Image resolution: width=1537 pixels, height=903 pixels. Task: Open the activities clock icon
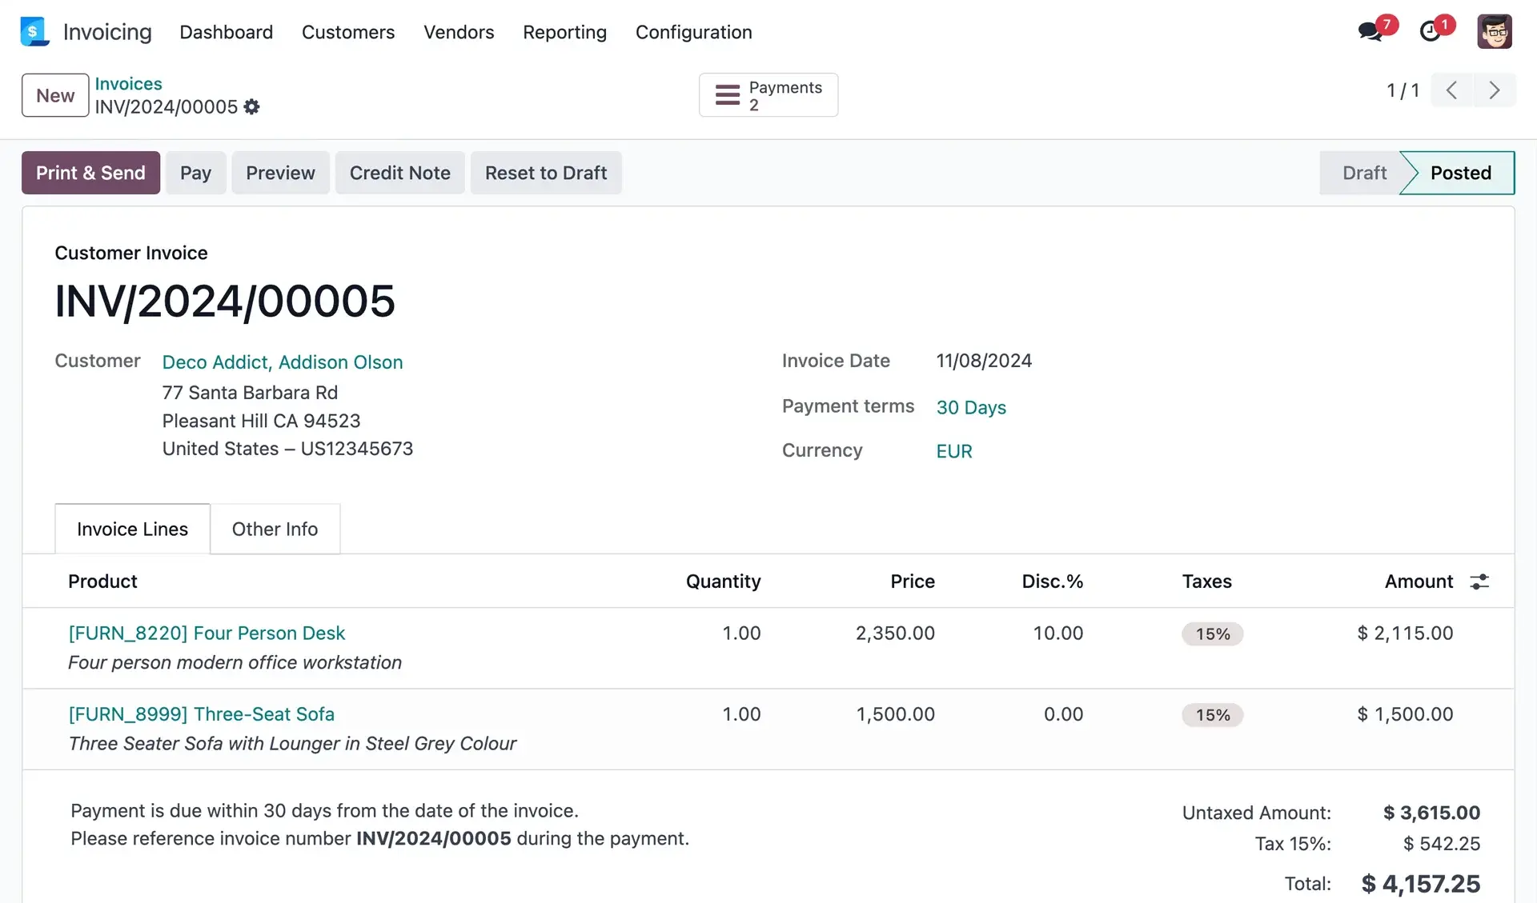1430,32
